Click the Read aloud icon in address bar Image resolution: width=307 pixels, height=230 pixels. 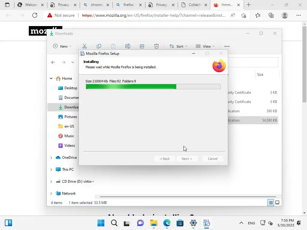coord(233,15)
